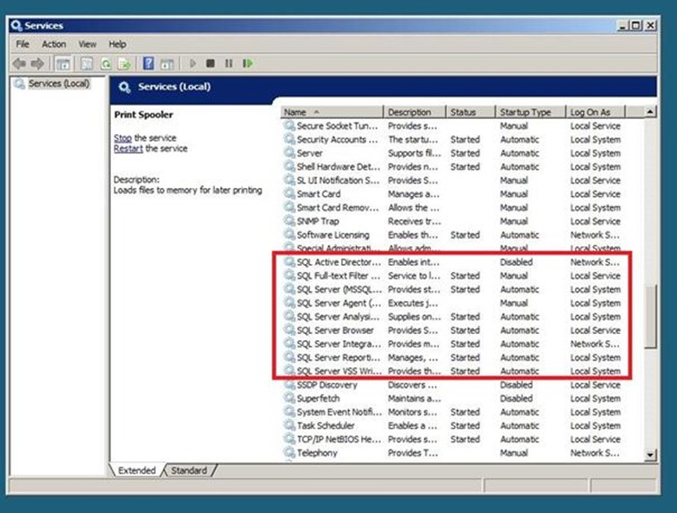Select SQL Active Directory service row

pos(452,262)
